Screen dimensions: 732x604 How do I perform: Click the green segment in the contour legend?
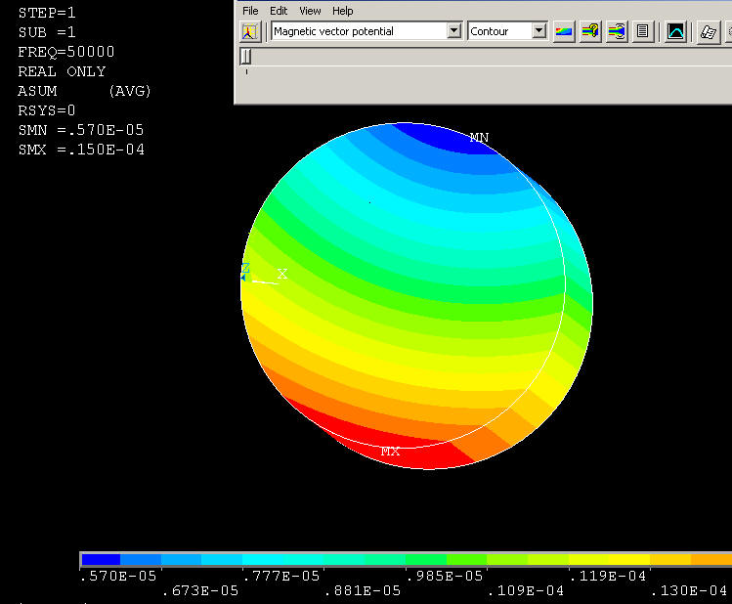425,559
